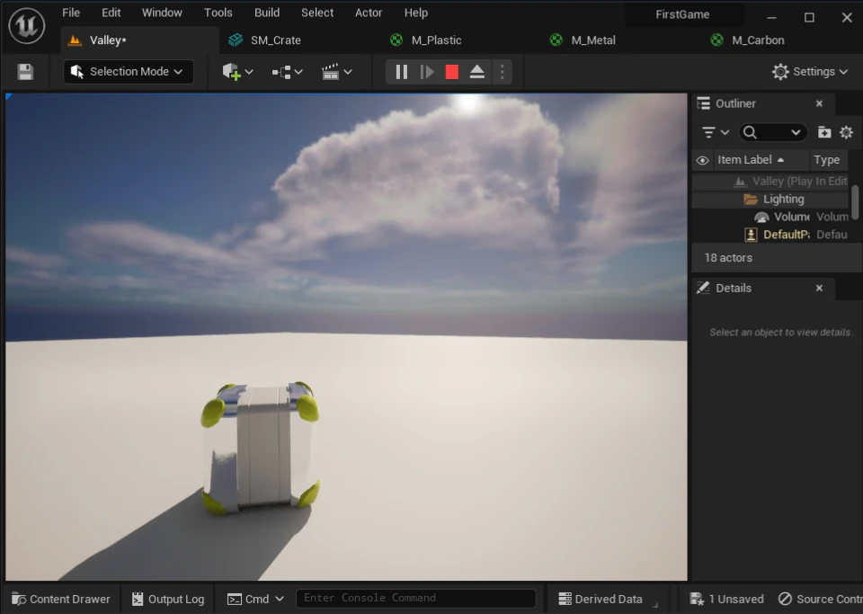Stop the play session with red square
The width and height of the screenshot is (863, 614).
[x=452, y=72]
